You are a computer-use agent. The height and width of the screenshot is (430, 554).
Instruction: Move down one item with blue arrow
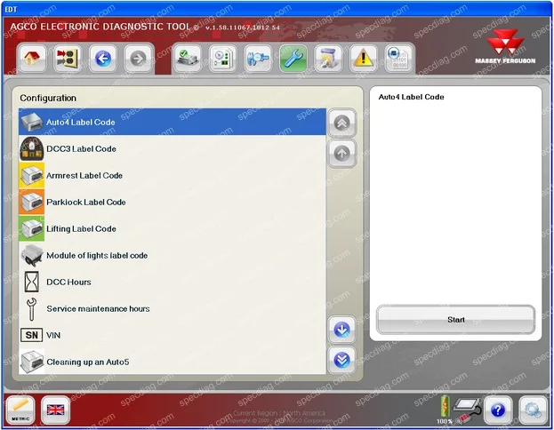pos(341,330)
